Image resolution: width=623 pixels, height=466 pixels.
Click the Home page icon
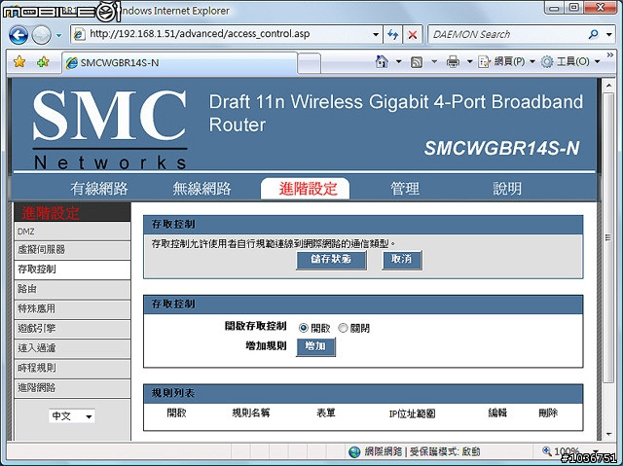pyautogui.click(x=381, y=61)
